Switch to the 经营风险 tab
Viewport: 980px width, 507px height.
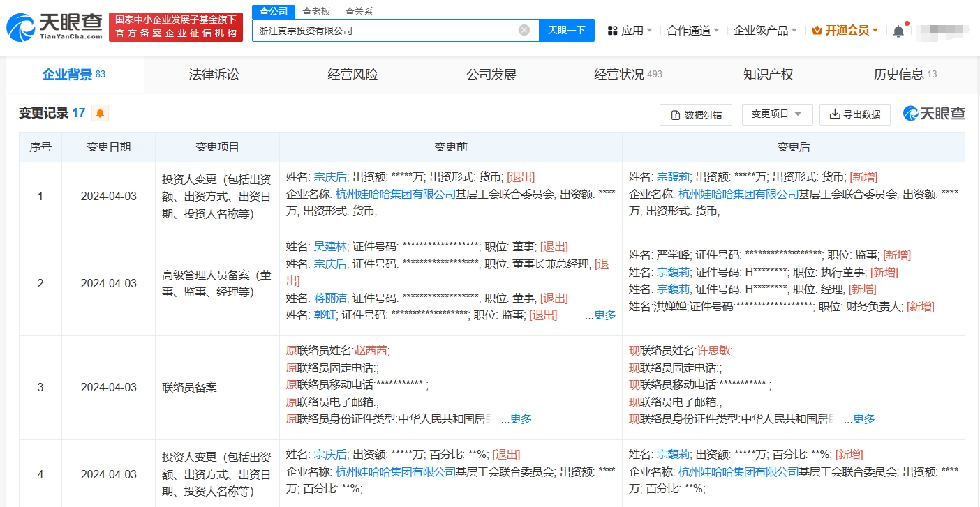pos(352,75)
